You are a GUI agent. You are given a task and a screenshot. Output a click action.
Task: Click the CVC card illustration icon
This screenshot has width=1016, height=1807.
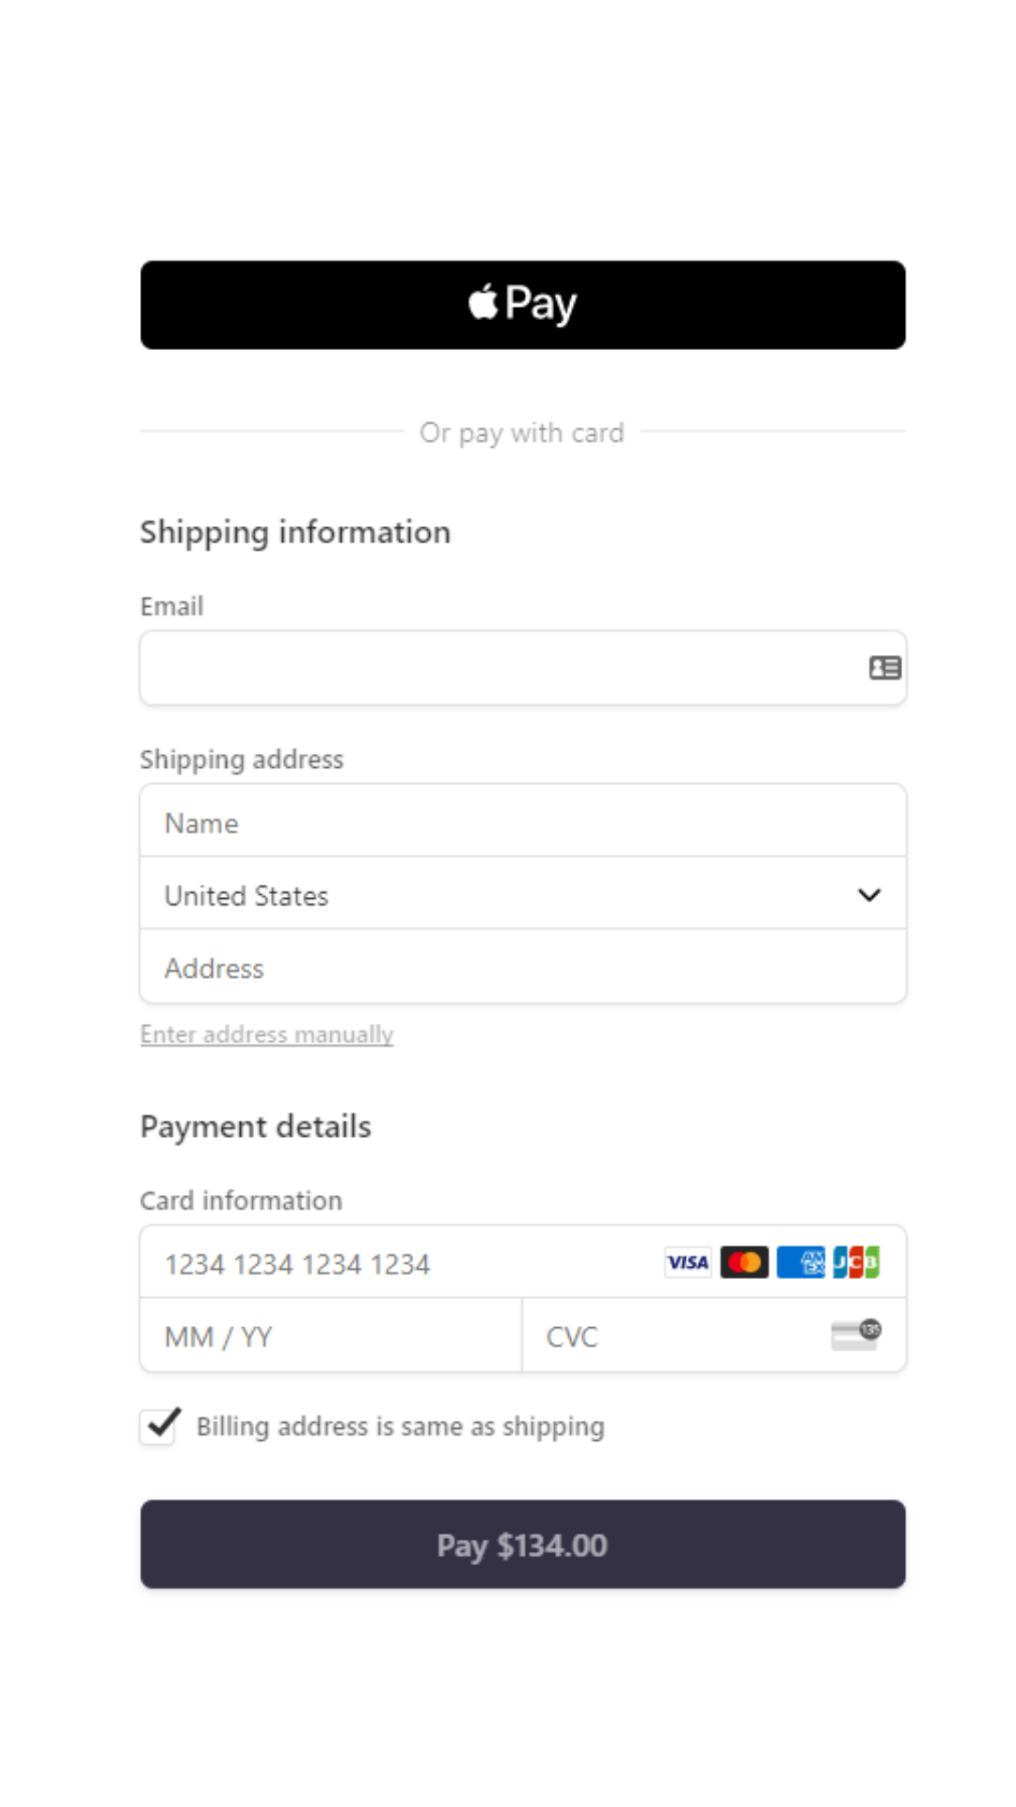click(854, 1335)
